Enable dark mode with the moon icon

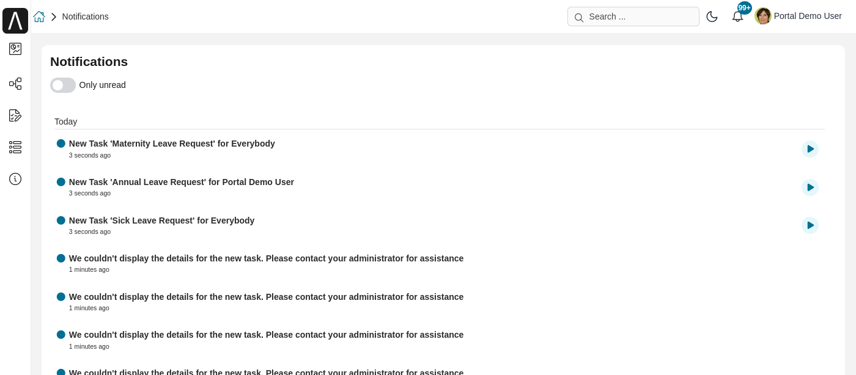point(712,16)
